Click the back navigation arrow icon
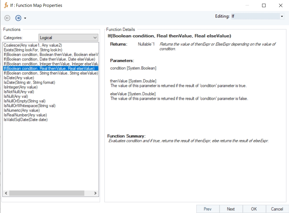Screen dimensions: 289x213 (x=7, y=18)
